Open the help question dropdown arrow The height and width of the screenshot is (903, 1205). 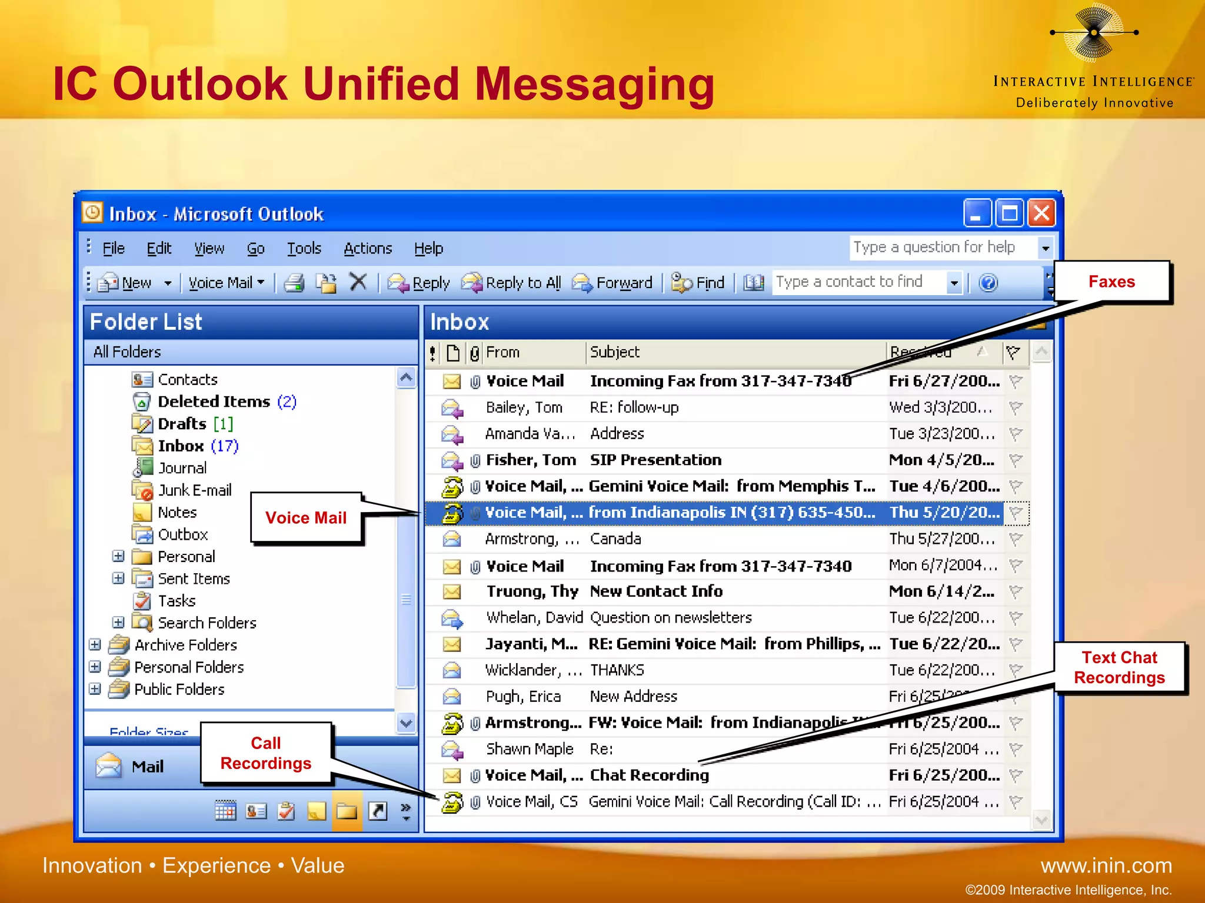(1045, 248)
